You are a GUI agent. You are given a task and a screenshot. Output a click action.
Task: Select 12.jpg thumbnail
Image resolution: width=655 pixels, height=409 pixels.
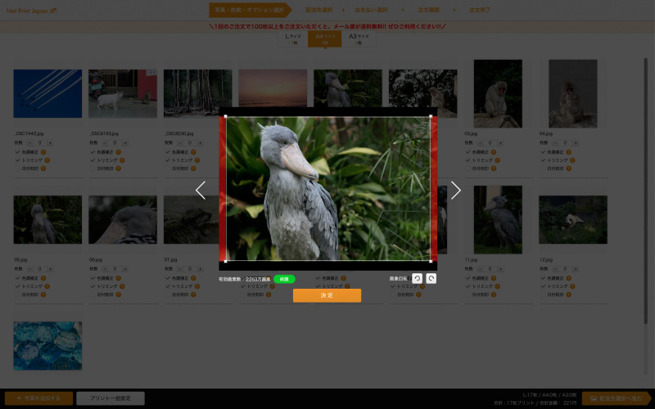pyautogui.click(x=573, y=219)
